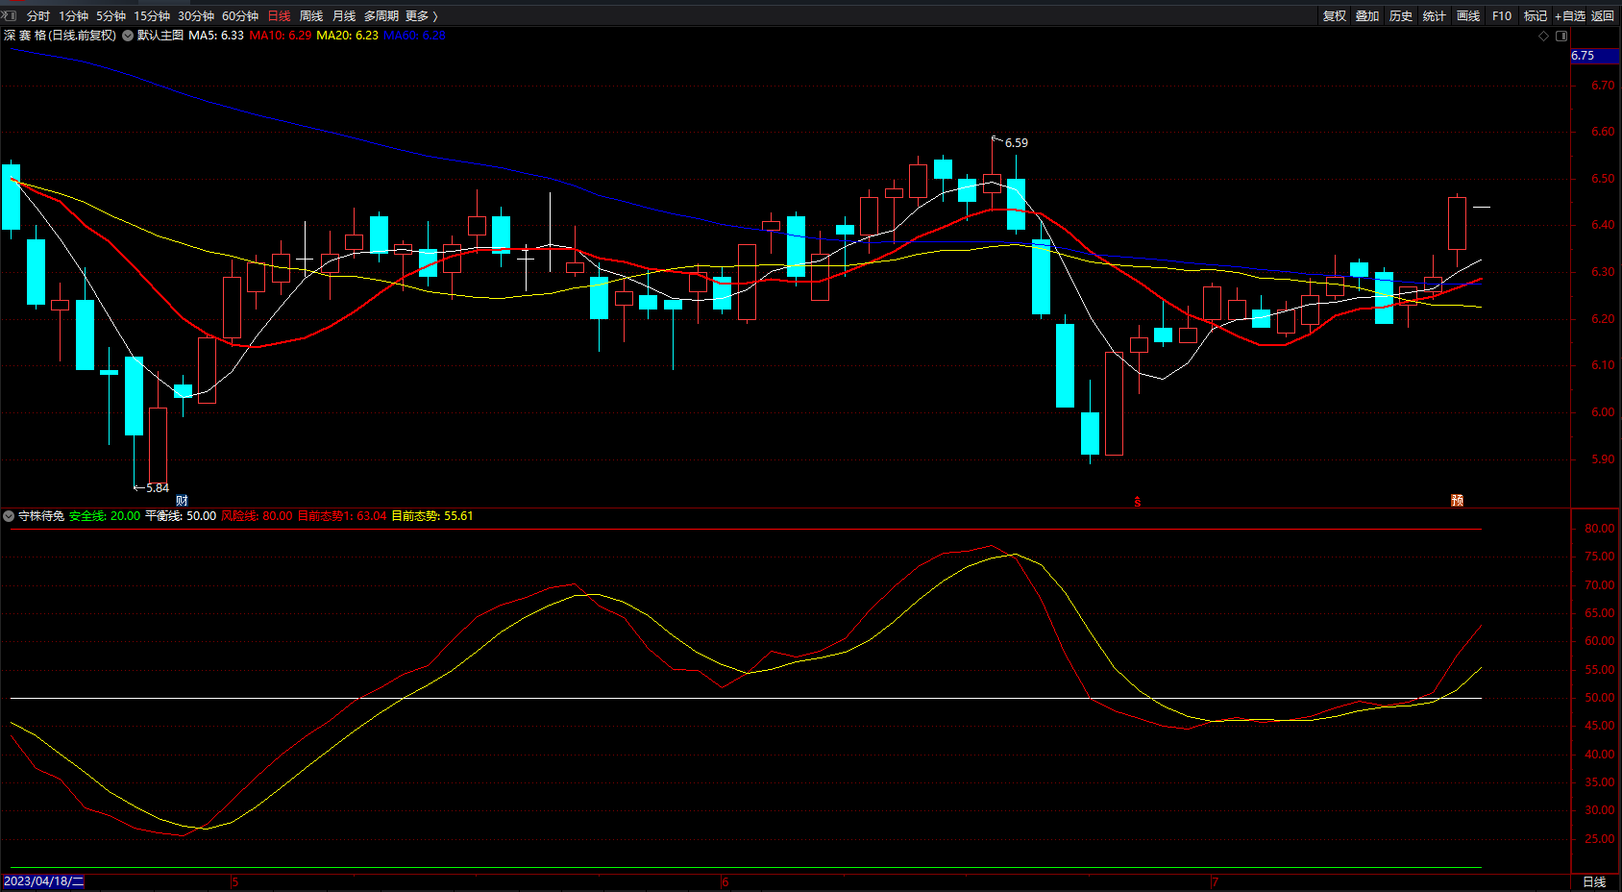Click the stock name 深赛格(日线.前复权)
This screenshot has height=892, width=1622.
pyautogui.click(x=60, y=36)
